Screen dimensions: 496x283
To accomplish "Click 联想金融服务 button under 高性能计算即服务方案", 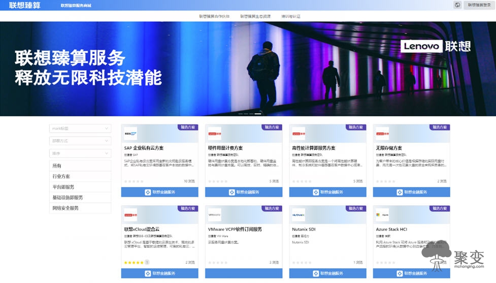I will pyautogui.click(x=328, y=192).
